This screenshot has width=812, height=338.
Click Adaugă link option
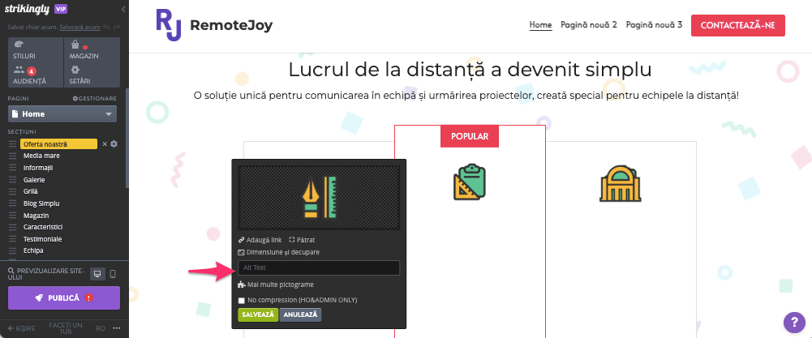point(260,240)
